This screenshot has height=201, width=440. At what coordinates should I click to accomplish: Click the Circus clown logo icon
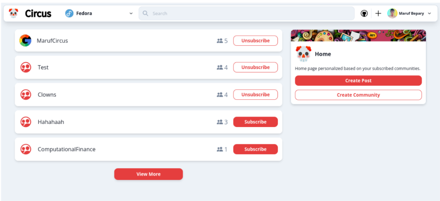click(x=13, y=13)
